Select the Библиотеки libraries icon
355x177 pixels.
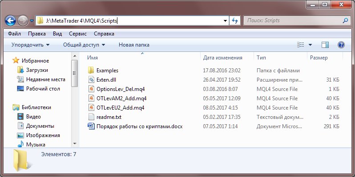click(16, 107)
